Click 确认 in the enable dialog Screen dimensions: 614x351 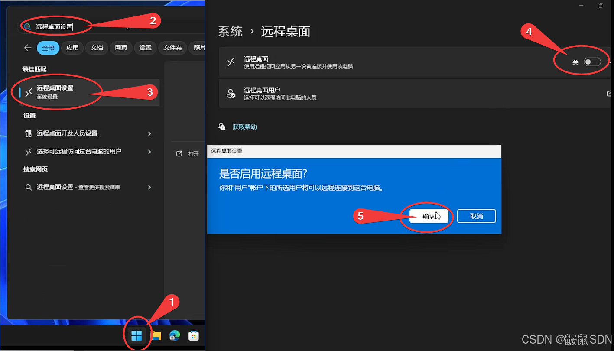[429, 216]
